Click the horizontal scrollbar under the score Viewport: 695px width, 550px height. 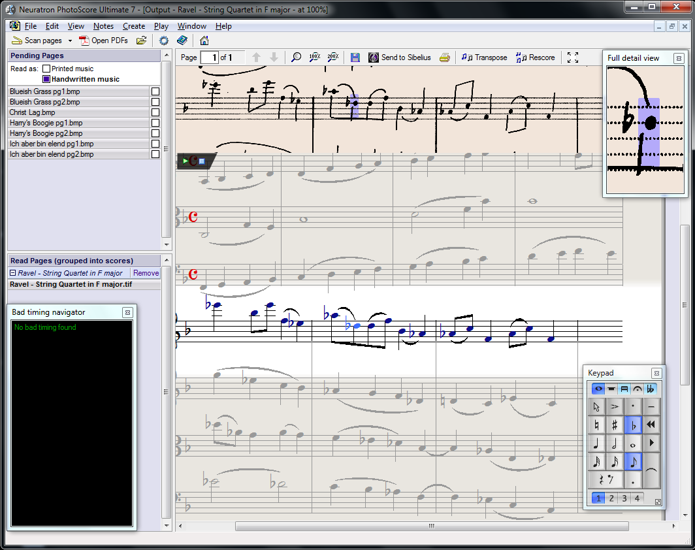click(x=431, y=526)
